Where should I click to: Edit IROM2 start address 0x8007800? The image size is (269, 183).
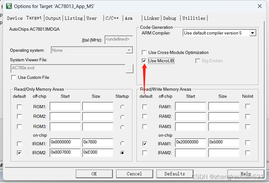pyautogui.click(x=65, y=153)
